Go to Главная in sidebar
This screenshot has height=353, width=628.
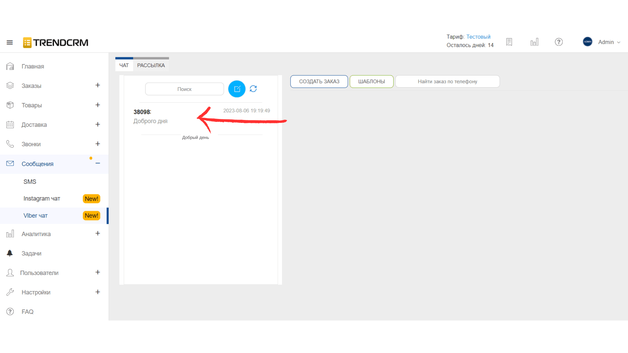pos(33,66)
